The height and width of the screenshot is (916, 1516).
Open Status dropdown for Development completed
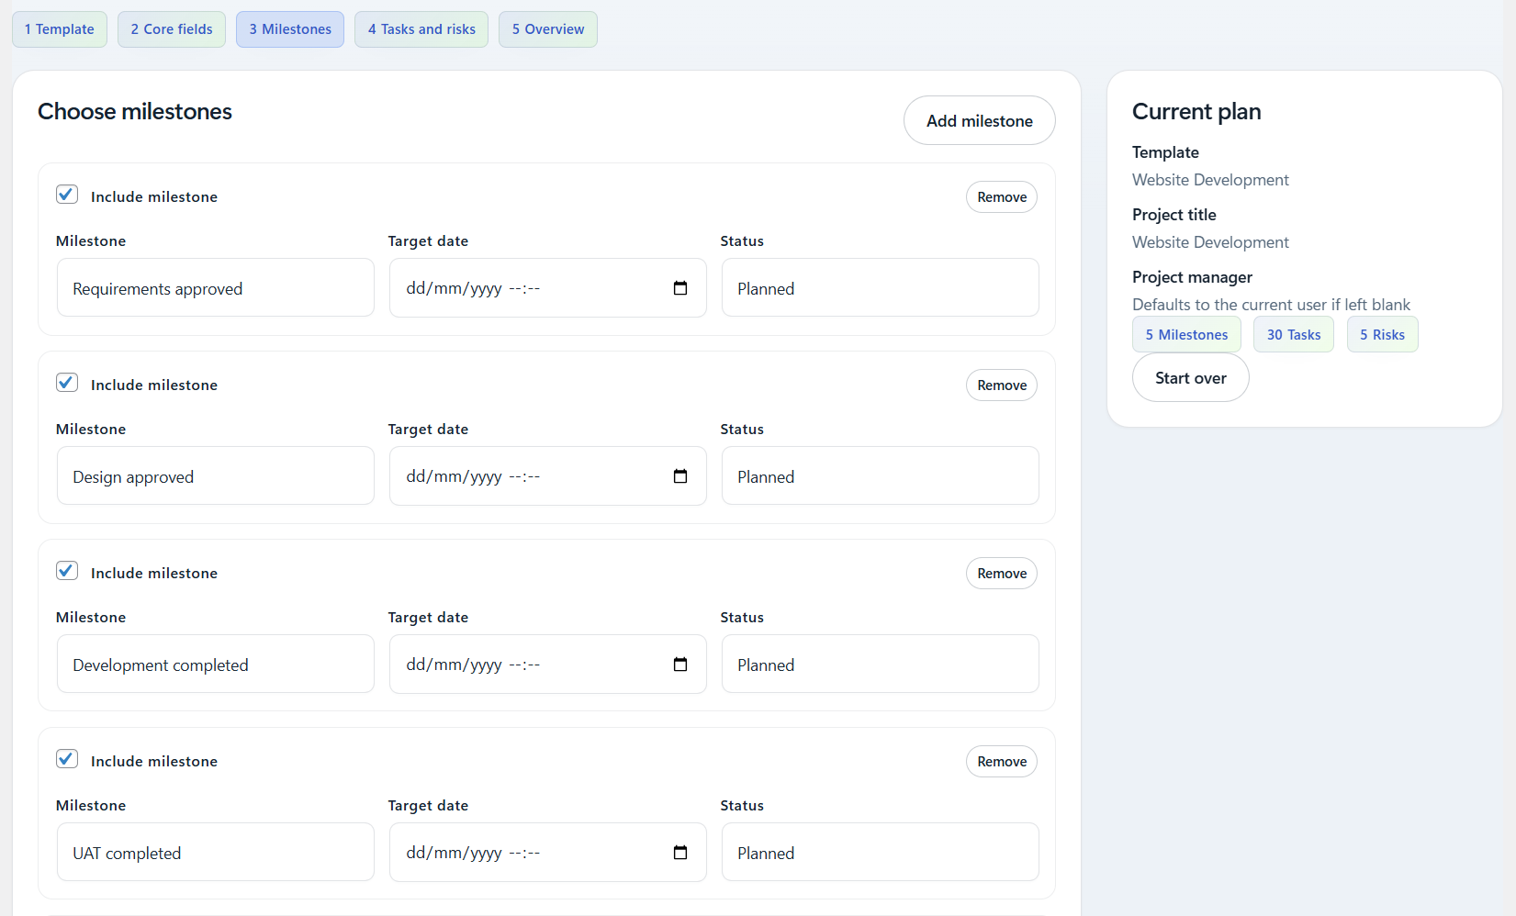click(880, 665)
